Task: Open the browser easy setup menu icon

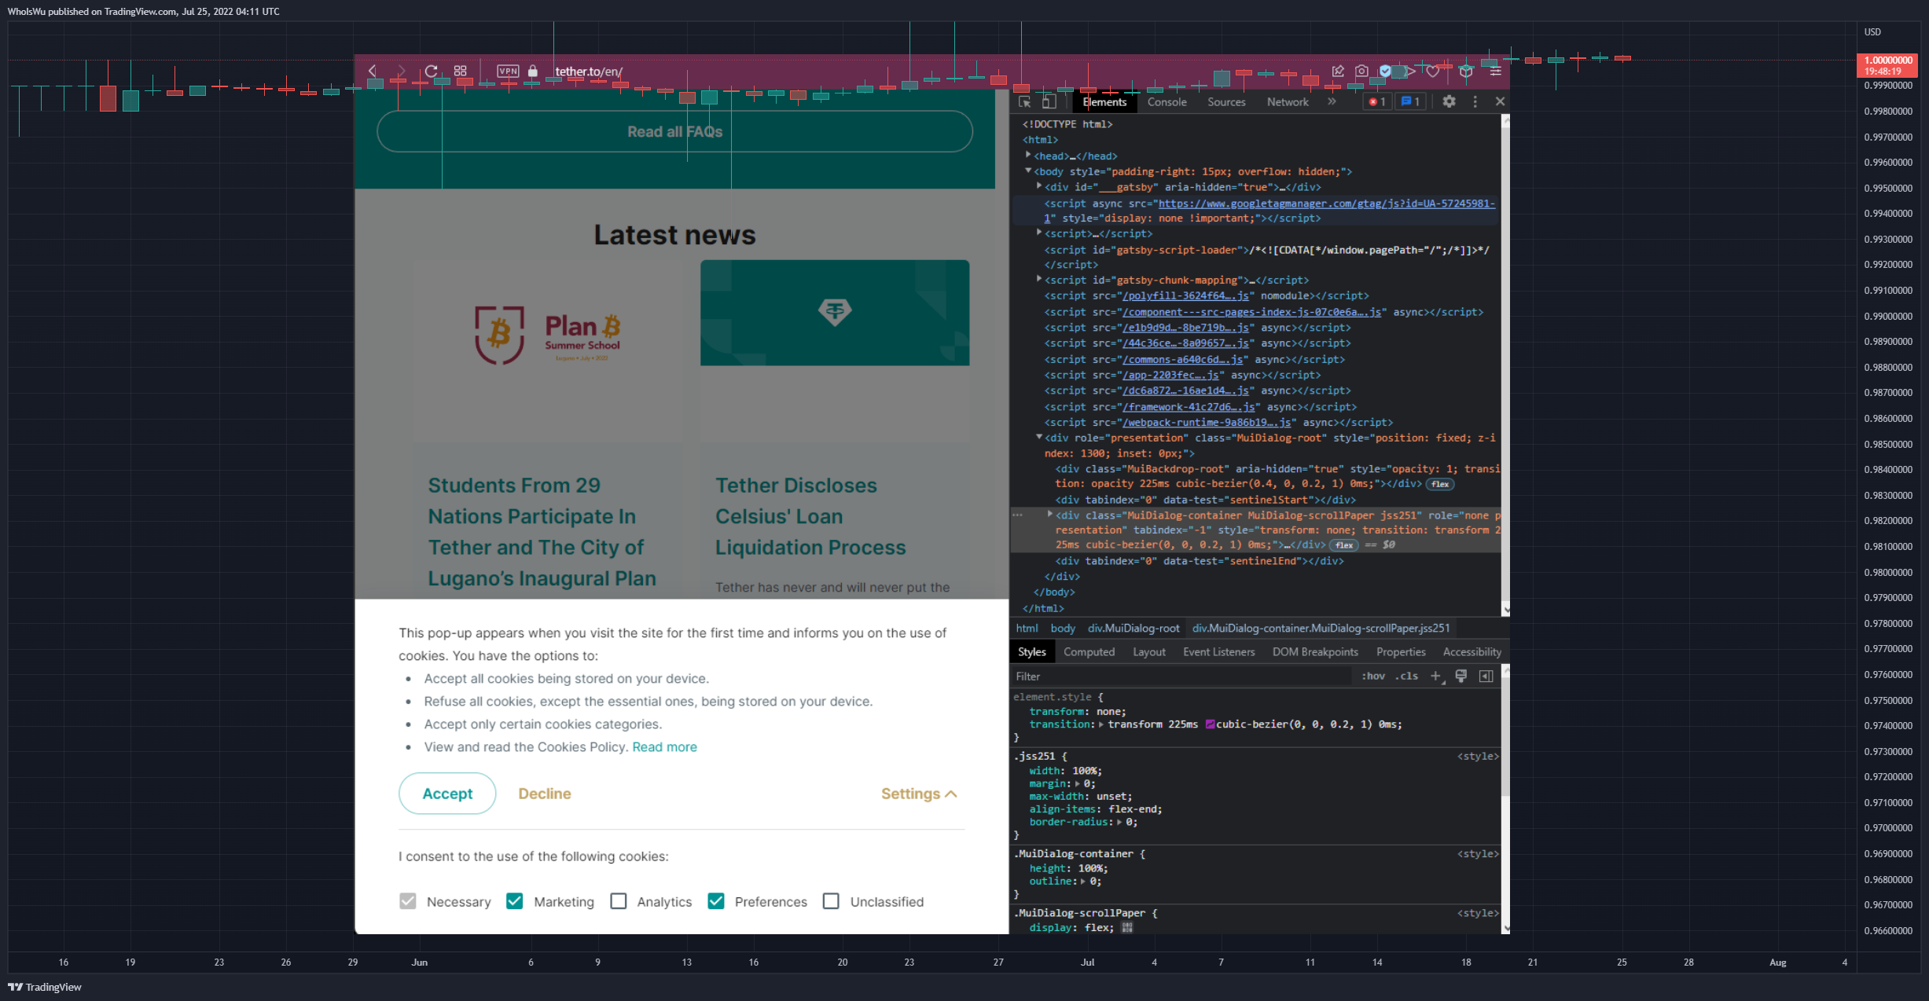Action: coord(1495,71)
